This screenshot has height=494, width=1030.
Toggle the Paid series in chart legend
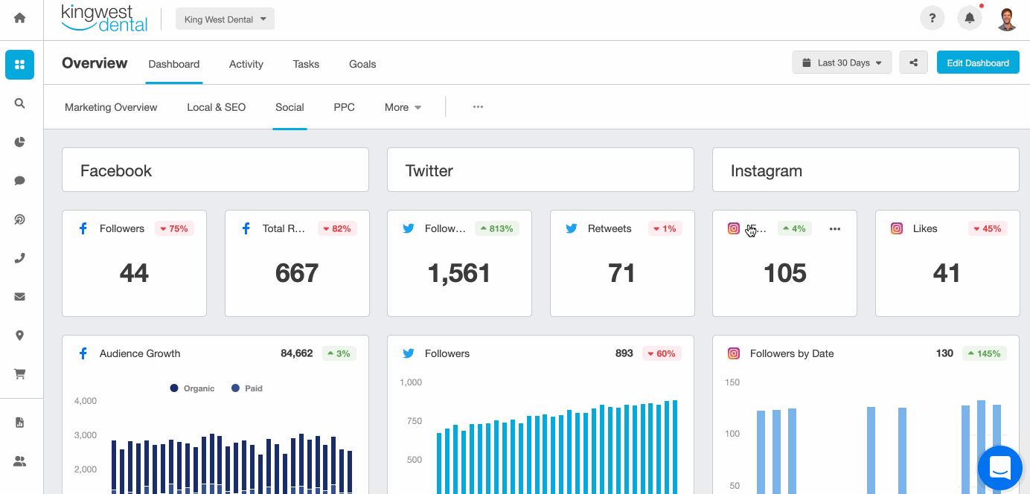coord(247,388)
